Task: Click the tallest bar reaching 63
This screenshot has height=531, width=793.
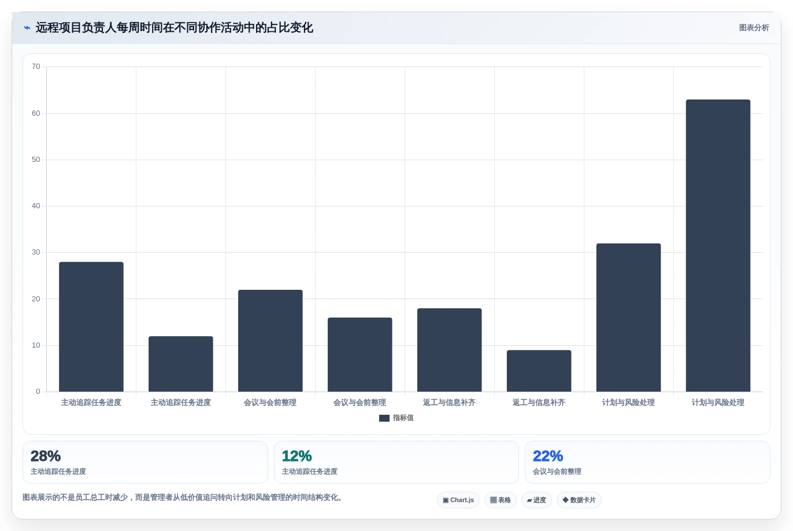Action: (718, 246)
